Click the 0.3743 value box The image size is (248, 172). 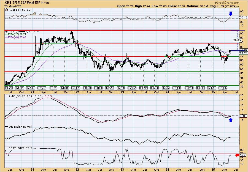coord(189,88)
